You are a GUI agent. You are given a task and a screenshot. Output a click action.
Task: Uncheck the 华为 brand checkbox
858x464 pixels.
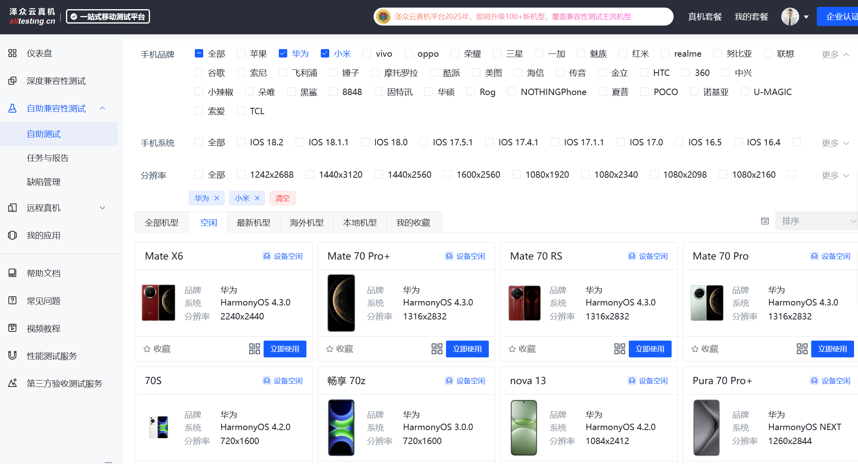(283, 54)
